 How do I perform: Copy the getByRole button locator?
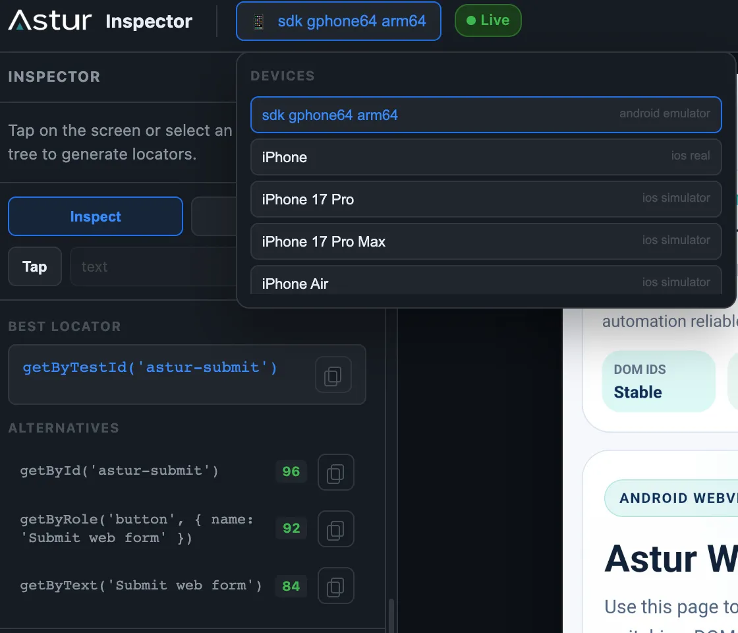(335, 529)
